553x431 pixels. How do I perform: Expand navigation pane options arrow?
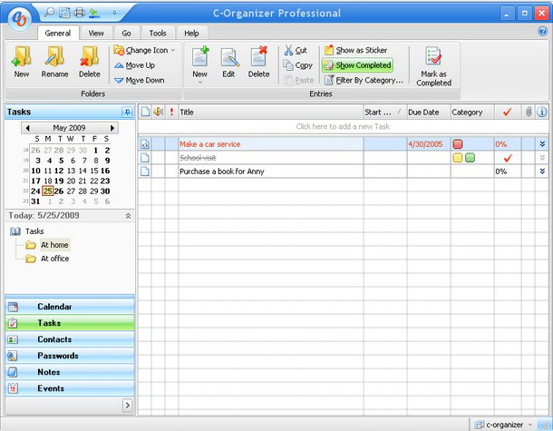128,406
